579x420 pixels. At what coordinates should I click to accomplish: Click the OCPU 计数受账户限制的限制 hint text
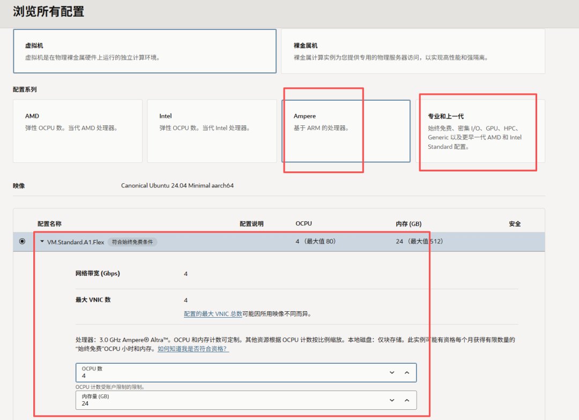[x=110, y=387]
